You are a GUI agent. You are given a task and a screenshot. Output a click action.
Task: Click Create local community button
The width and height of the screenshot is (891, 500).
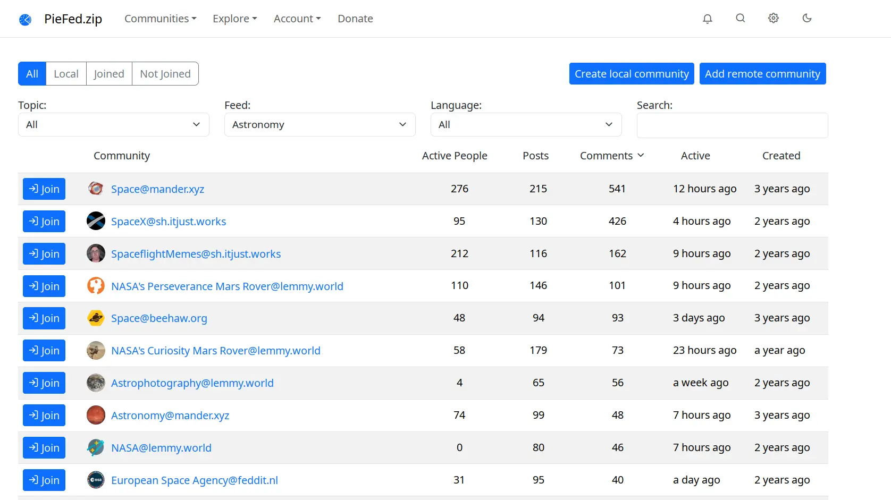click(631, 74)
